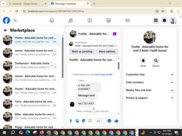The width and height of the screenshot is (182, 136).
Task: Show hidden system tray icons chevron
Action: [x=150, y=132]
